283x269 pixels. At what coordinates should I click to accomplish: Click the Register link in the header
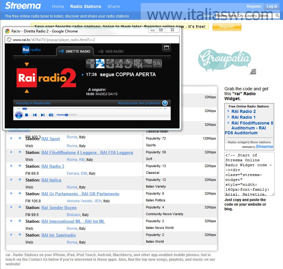[254, 6]
